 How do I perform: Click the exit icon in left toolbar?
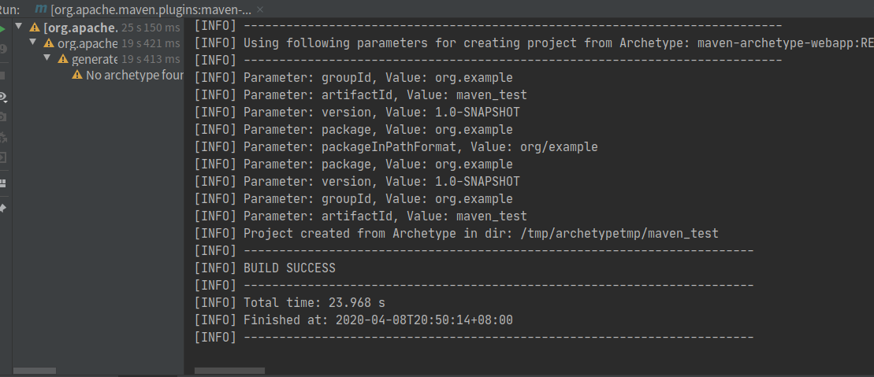point(2,157)
